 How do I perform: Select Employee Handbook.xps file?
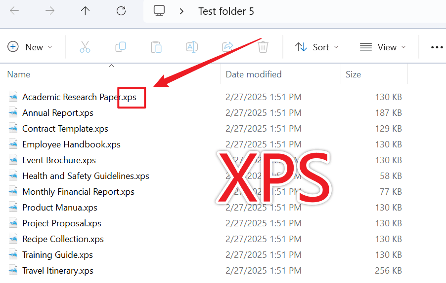tap(71, 144)
